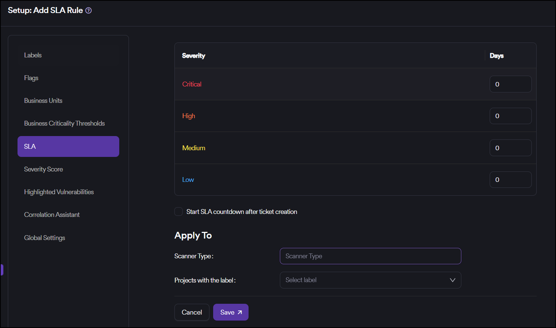Open Highlighted Vulnerabilities section
This screenshot has width=556, height=328.
[x=59, y=192]
